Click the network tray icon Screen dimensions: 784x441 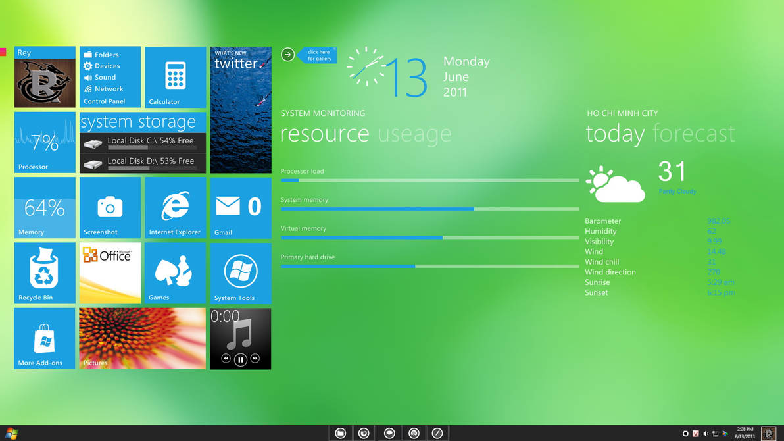tap(715, 434)
